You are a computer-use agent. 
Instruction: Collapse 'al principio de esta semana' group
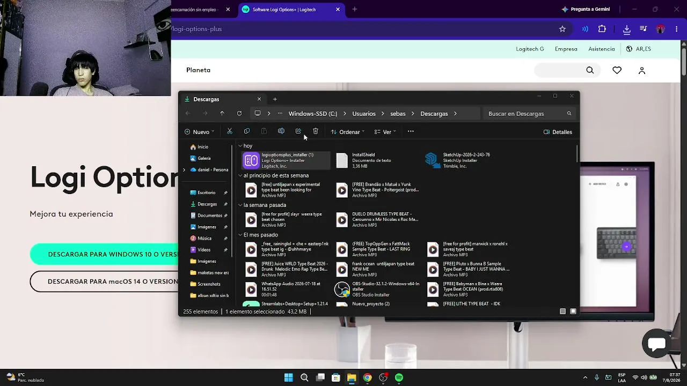[240, 175]
